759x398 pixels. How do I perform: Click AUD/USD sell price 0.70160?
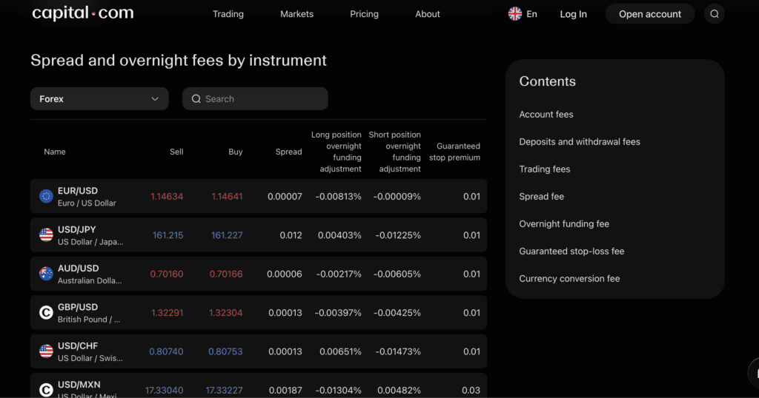[x=167, y=274]
